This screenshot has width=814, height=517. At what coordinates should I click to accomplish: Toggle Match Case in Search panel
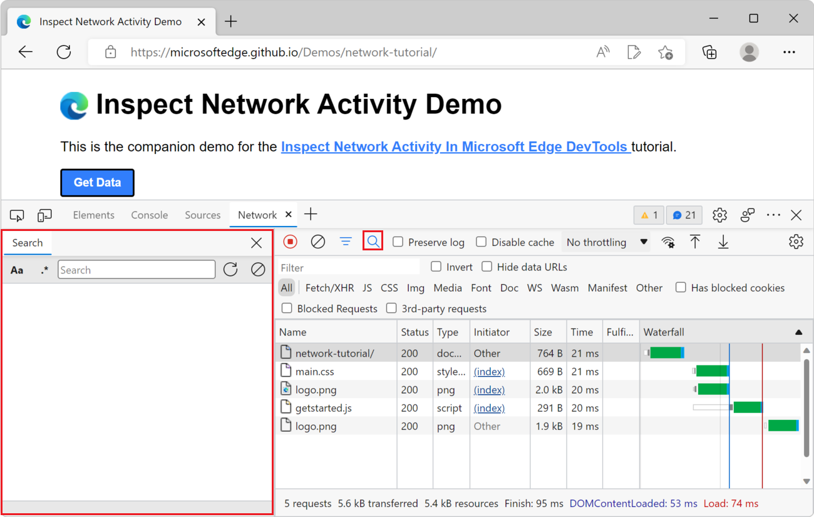[17, 270]
